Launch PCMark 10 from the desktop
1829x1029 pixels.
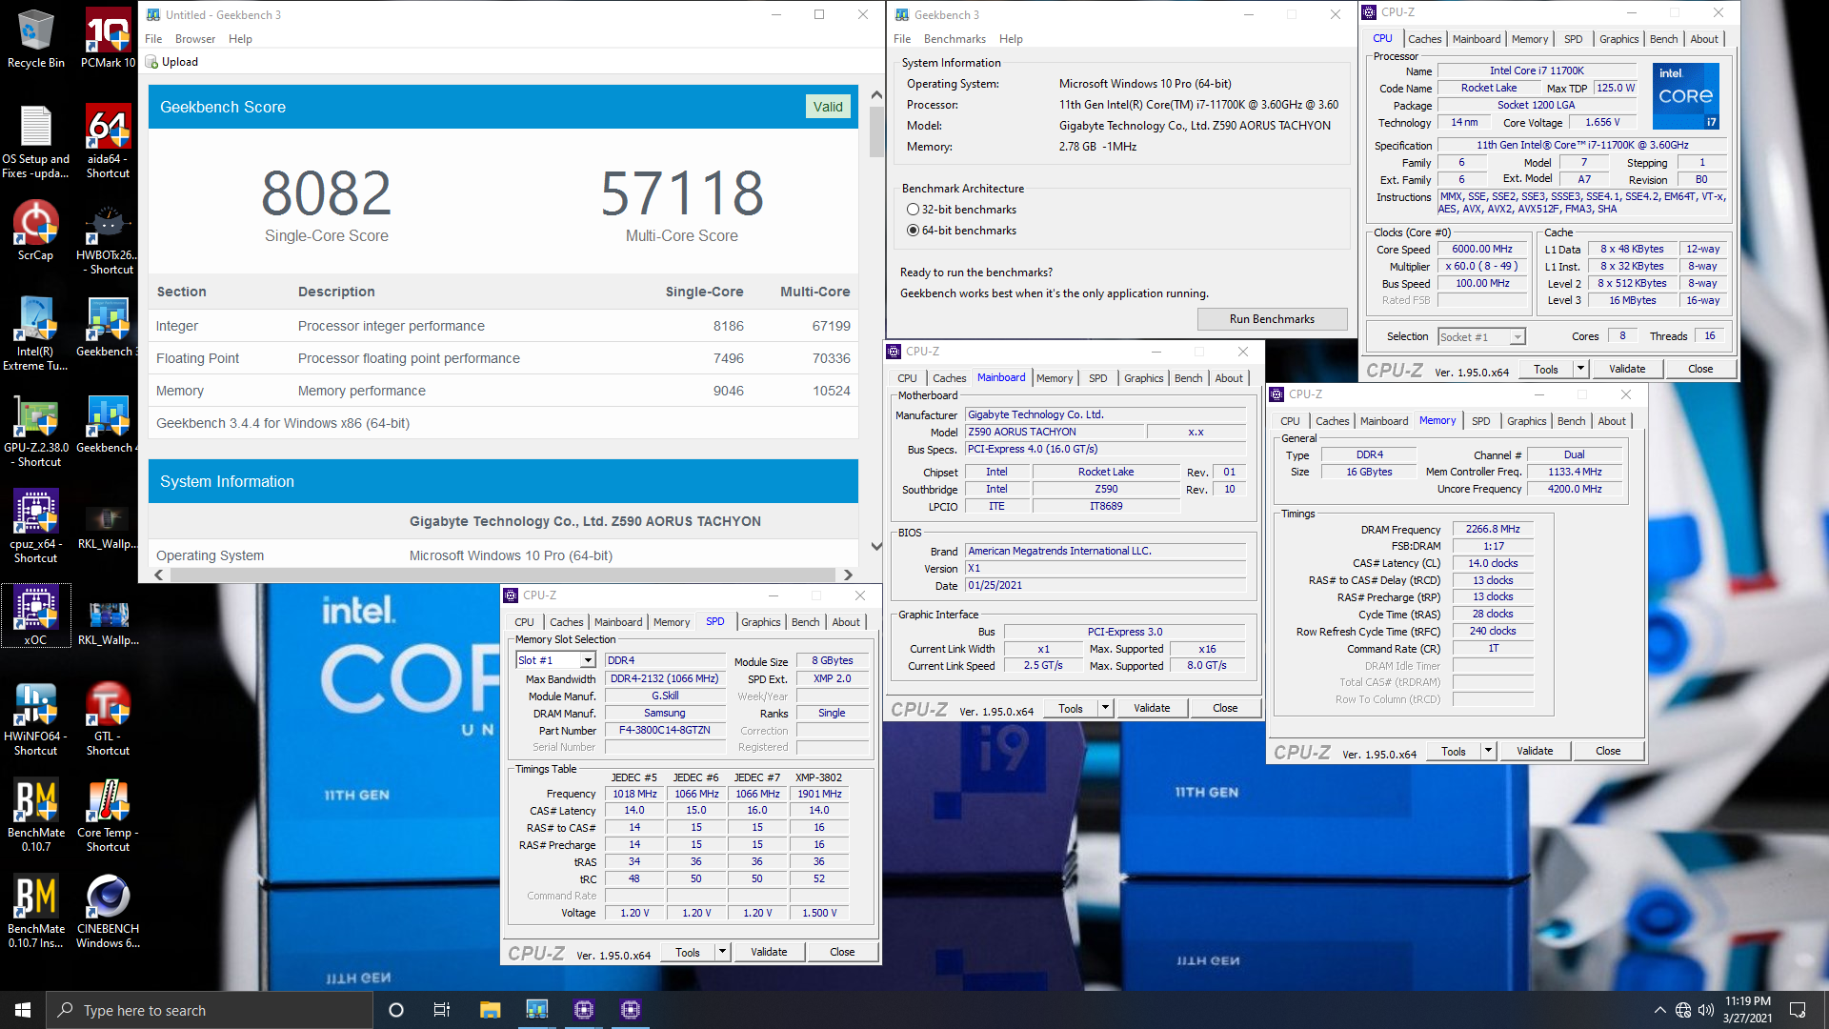[108, 38]
